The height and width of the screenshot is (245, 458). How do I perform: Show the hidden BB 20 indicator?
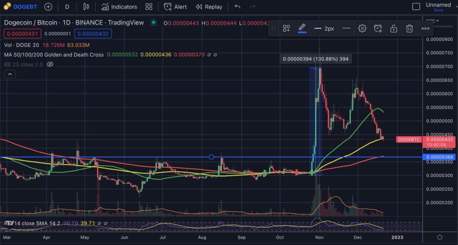click(50, 64)
